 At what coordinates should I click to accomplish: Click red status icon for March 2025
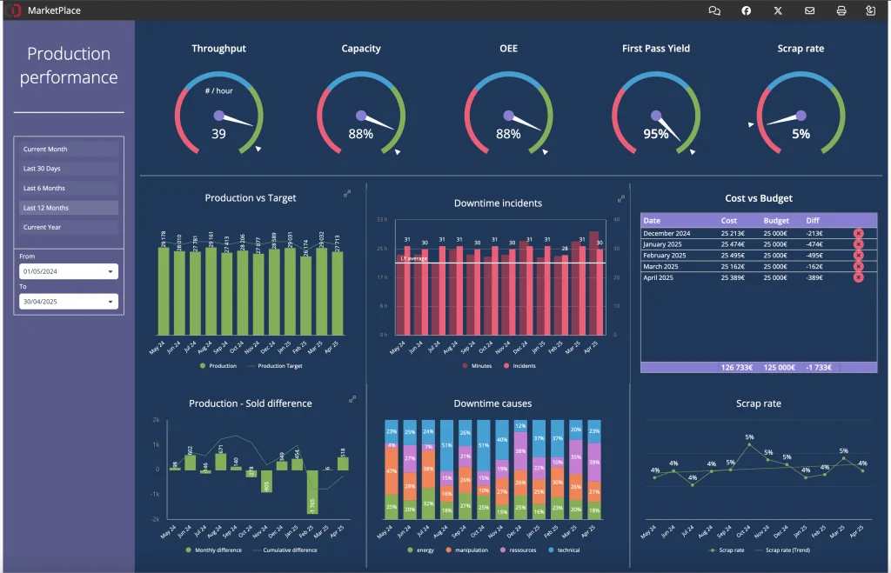(858, 266)
